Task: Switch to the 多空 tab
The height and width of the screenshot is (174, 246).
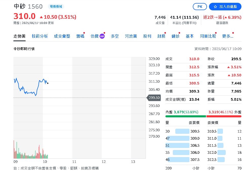Action: coord(115,36)
